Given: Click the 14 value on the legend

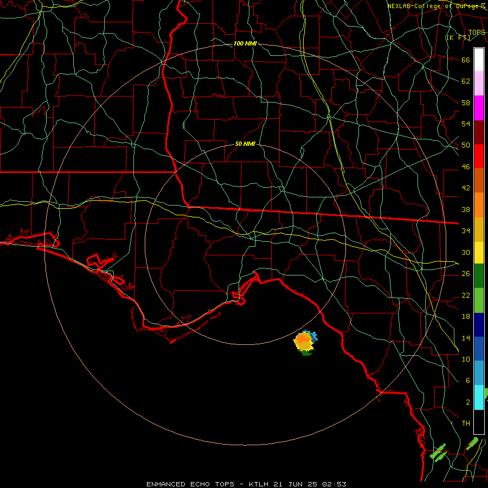Looking at the screenshot, I should click(x=466, y=338).
